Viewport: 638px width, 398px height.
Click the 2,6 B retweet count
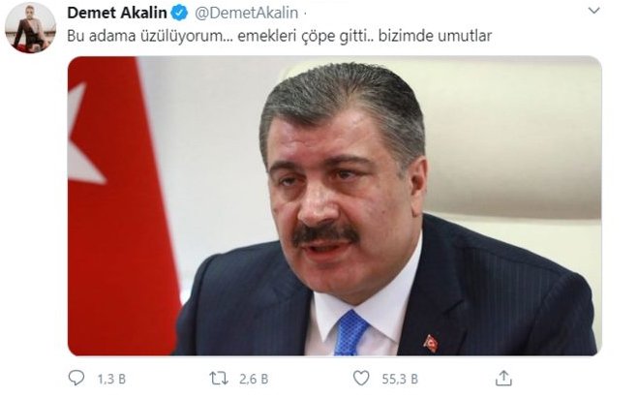(x=254, y=380)
